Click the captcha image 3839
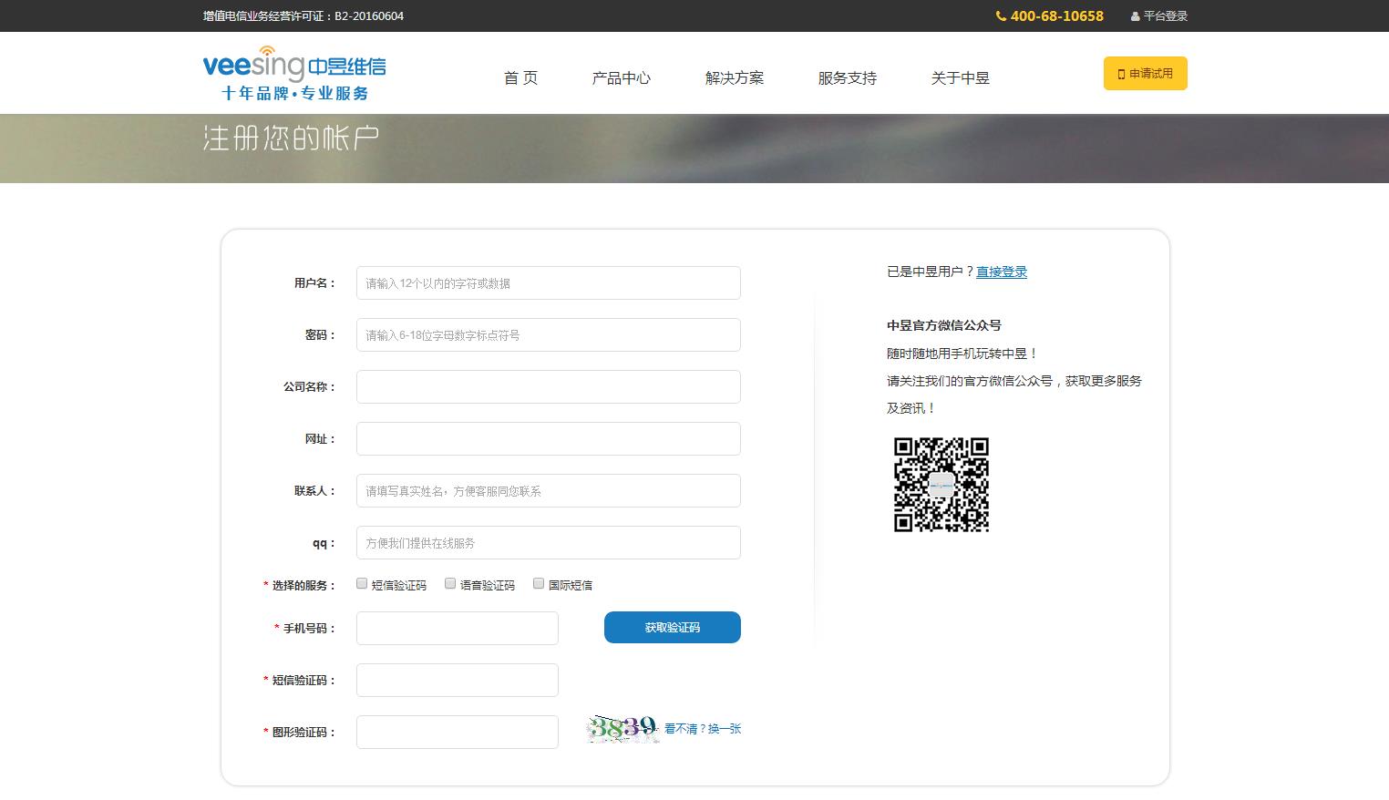 tap(623, 729)
